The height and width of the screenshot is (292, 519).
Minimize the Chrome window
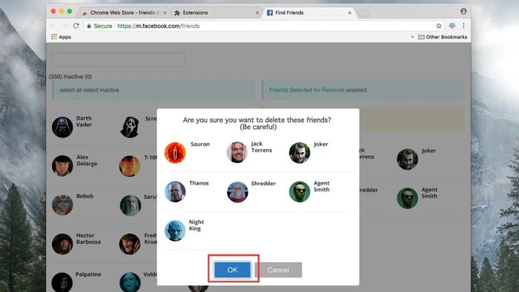[x=62, y=11]
